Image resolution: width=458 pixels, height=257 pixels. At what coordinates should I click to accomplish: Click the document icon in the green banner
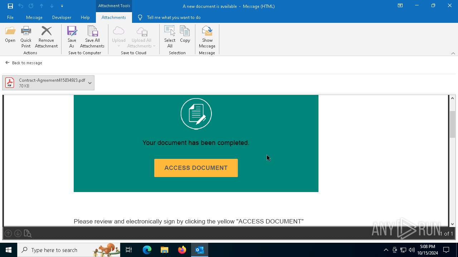point(196,114)
